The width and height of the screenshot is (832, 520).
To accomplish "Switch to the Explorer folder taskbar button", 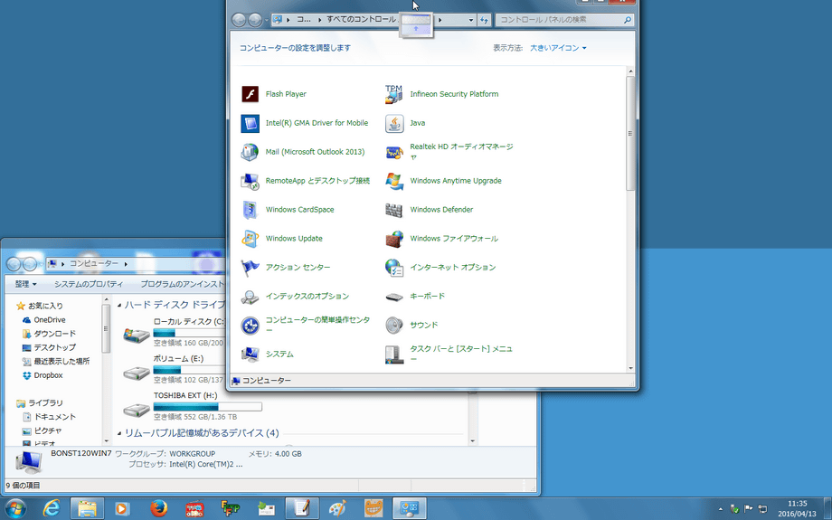I will 87,509.
